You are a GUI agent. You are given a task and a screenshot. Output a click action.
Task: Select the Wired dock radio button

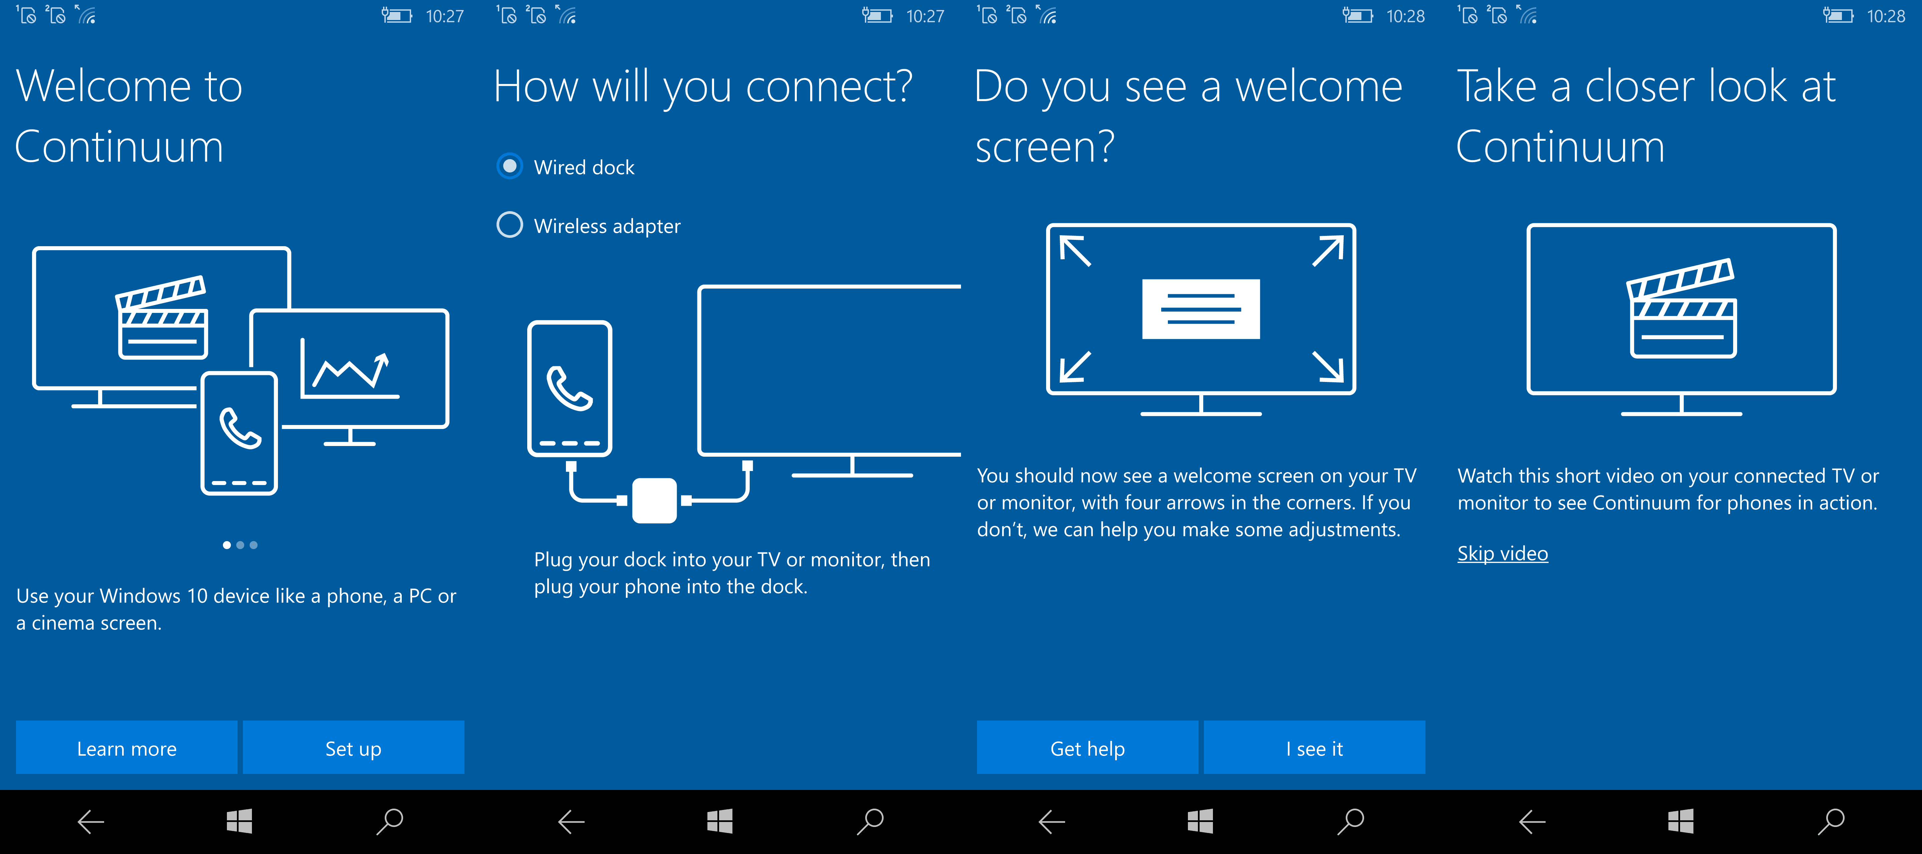(x=510, y=166)
